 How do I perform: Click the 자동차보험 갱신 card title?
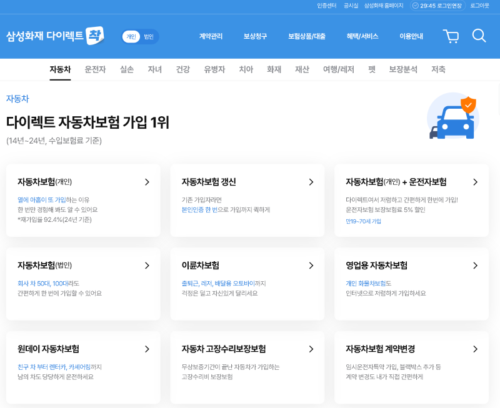(x=209, y=182)
